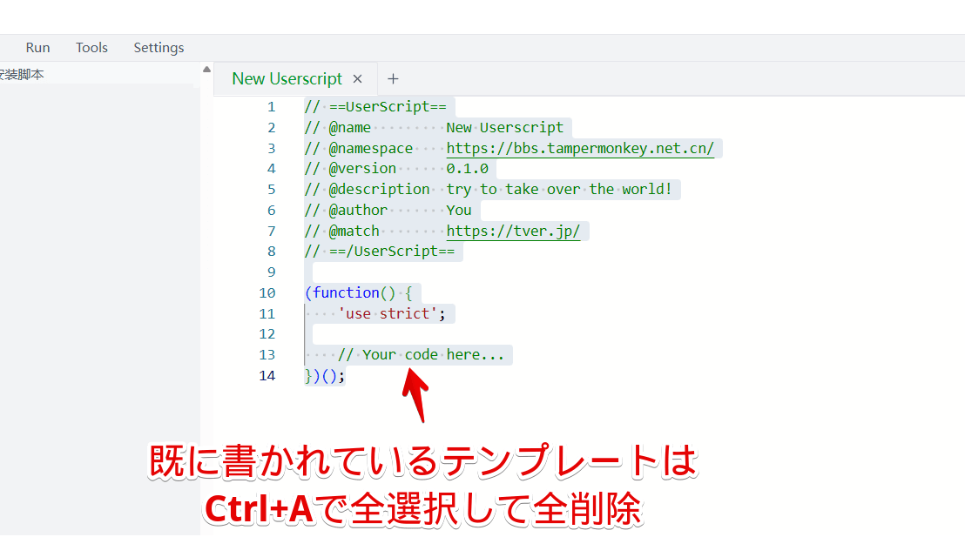Click the 'use strict' statement

[391, 313]
